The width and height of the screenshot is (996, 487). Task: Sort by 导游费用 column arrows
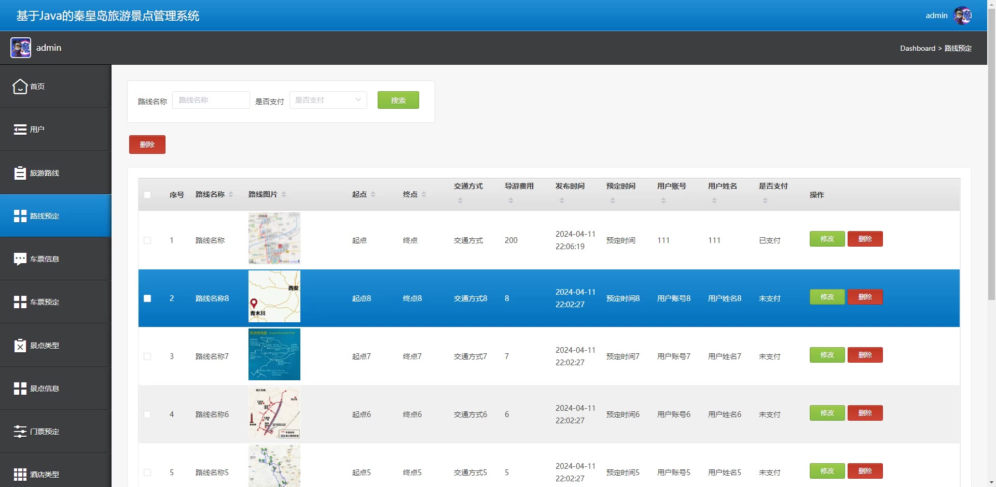tap(511, 200)
